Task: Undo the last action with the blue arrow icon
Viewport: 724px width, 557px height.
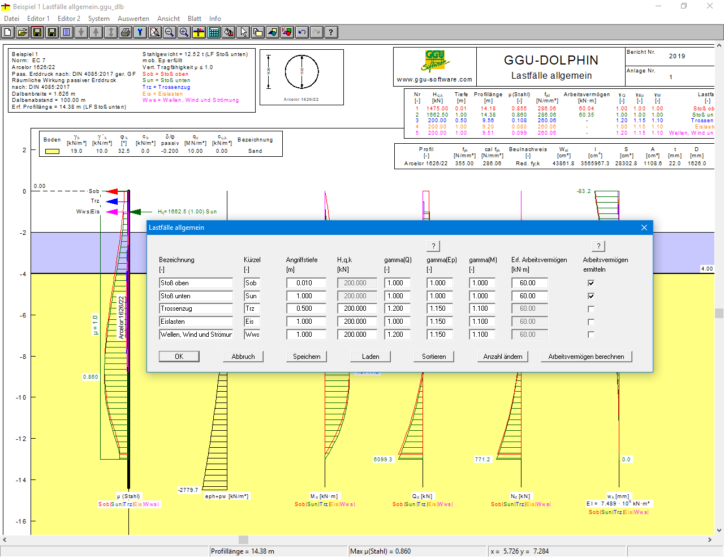Action: pyautogui.click(x=302, y=32)
